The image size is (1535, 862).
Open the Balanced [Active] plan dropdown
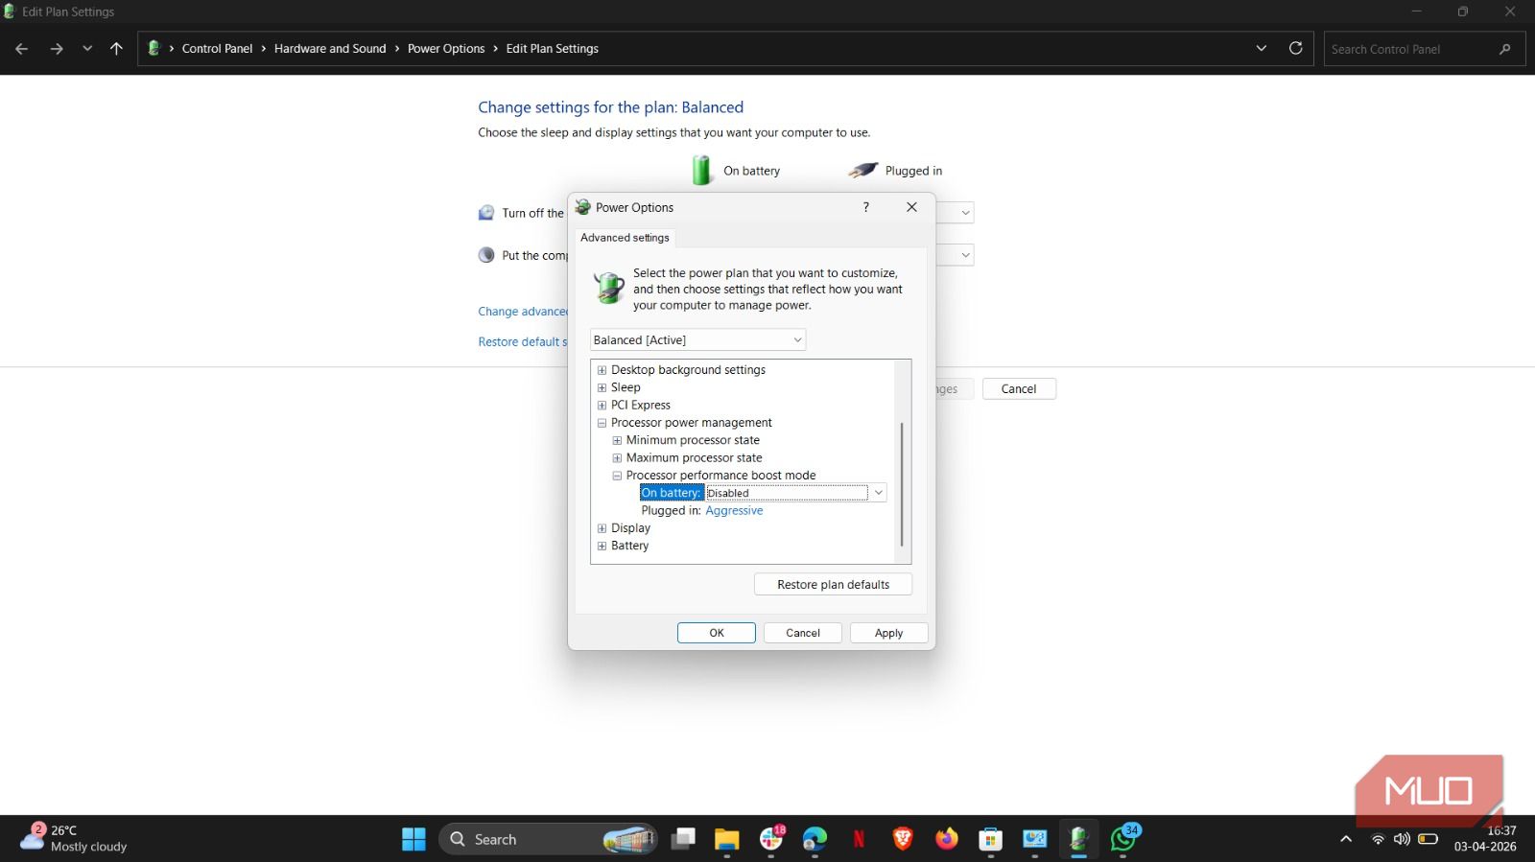pyautogui.click(x=697, y=340)
